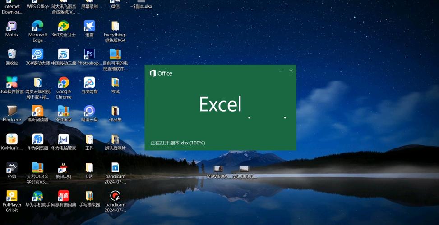Select the upper bandicam 2024-07 video file
The width and height of the screenshot is (439, 225).
click(115, 173)
